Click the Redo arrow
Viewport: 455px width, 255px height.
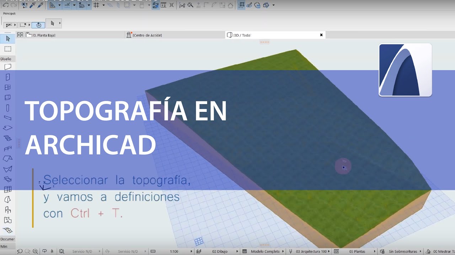[14, 5]
